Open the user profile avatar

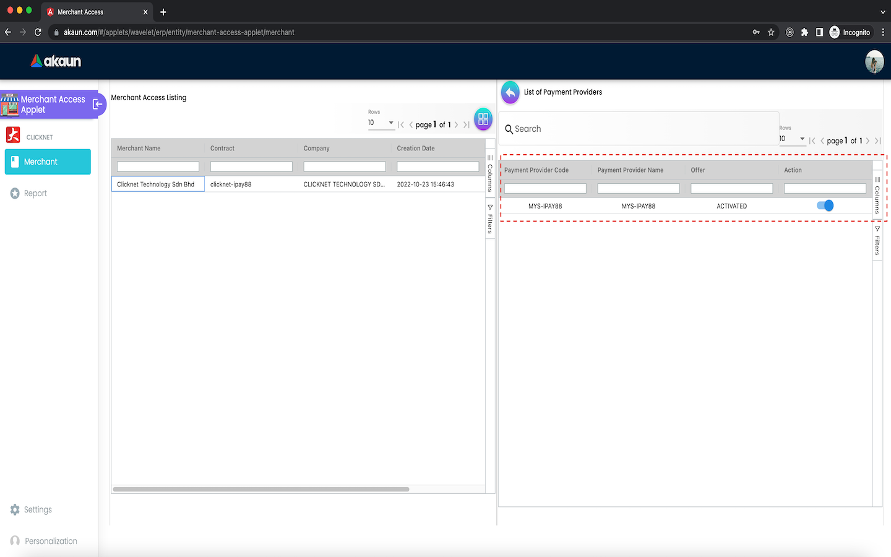(874, 62)
